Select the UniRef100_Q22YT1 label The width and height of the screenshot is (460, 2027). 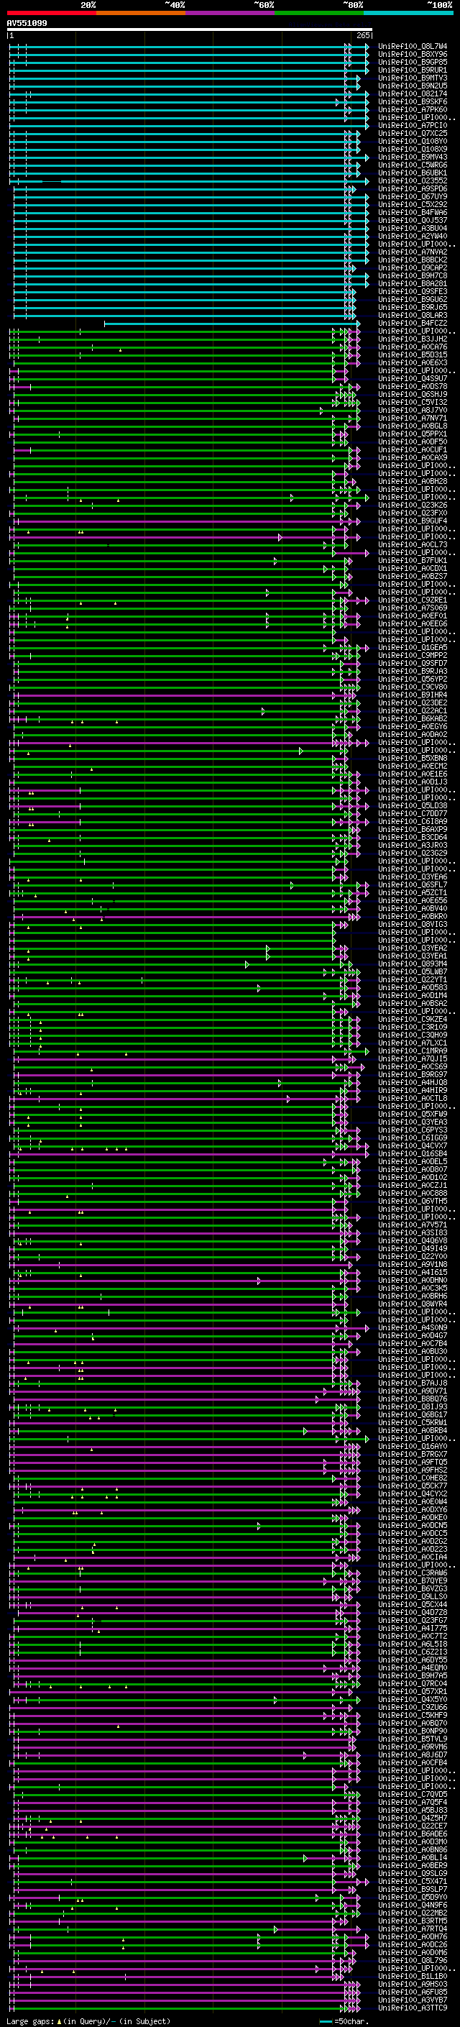[x=413, y=979]
